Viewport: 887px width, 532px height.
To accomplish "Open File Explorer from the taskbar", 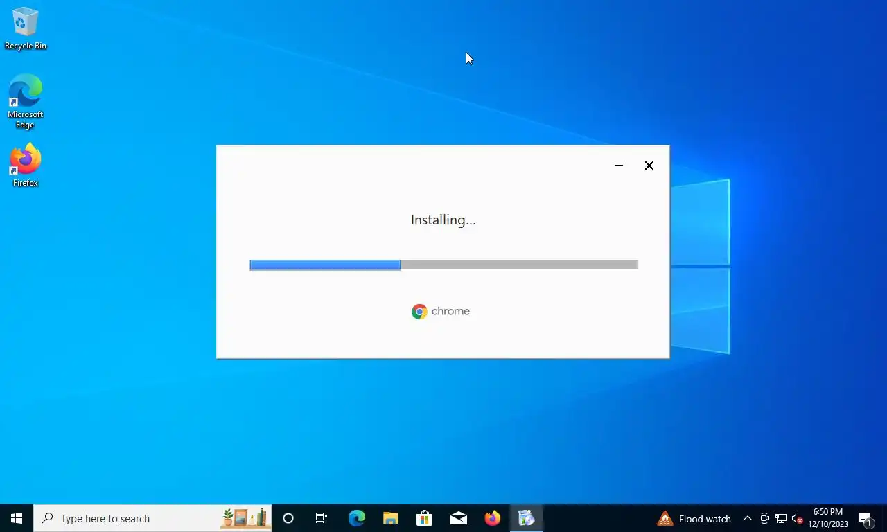I will coord(391,518).
